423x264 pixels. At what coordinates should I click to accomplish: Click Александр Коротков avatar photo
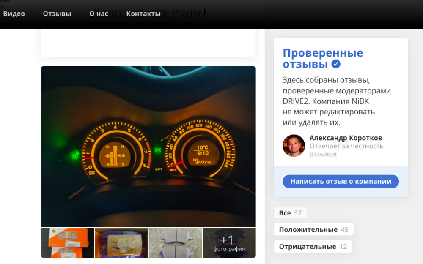294,145
